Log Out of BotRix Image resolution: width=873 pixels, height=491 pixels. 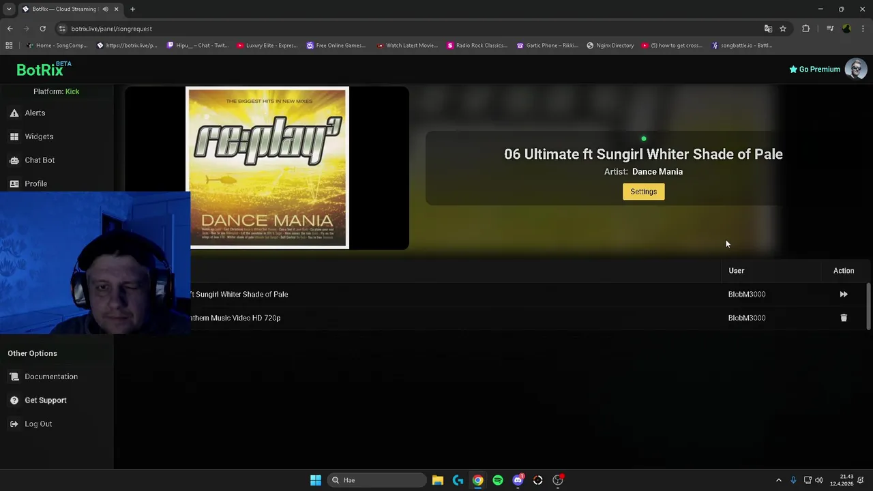coord(38,424)
